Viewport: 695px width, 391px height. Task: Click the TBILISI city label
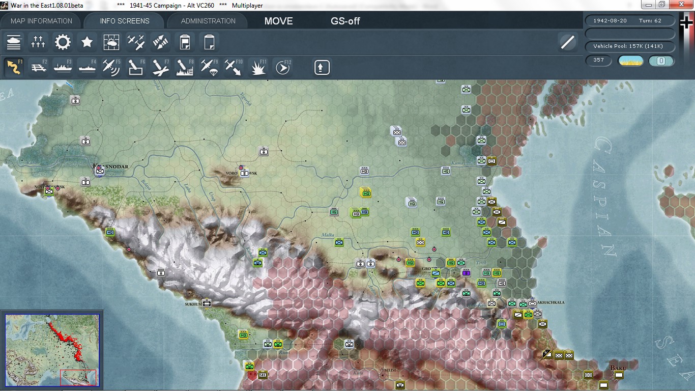tap(389, 370)
